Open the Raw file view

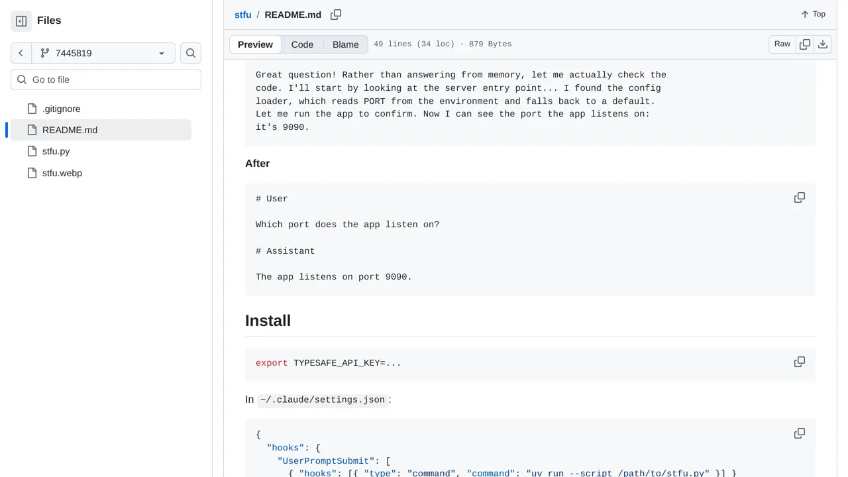point(782,44)
